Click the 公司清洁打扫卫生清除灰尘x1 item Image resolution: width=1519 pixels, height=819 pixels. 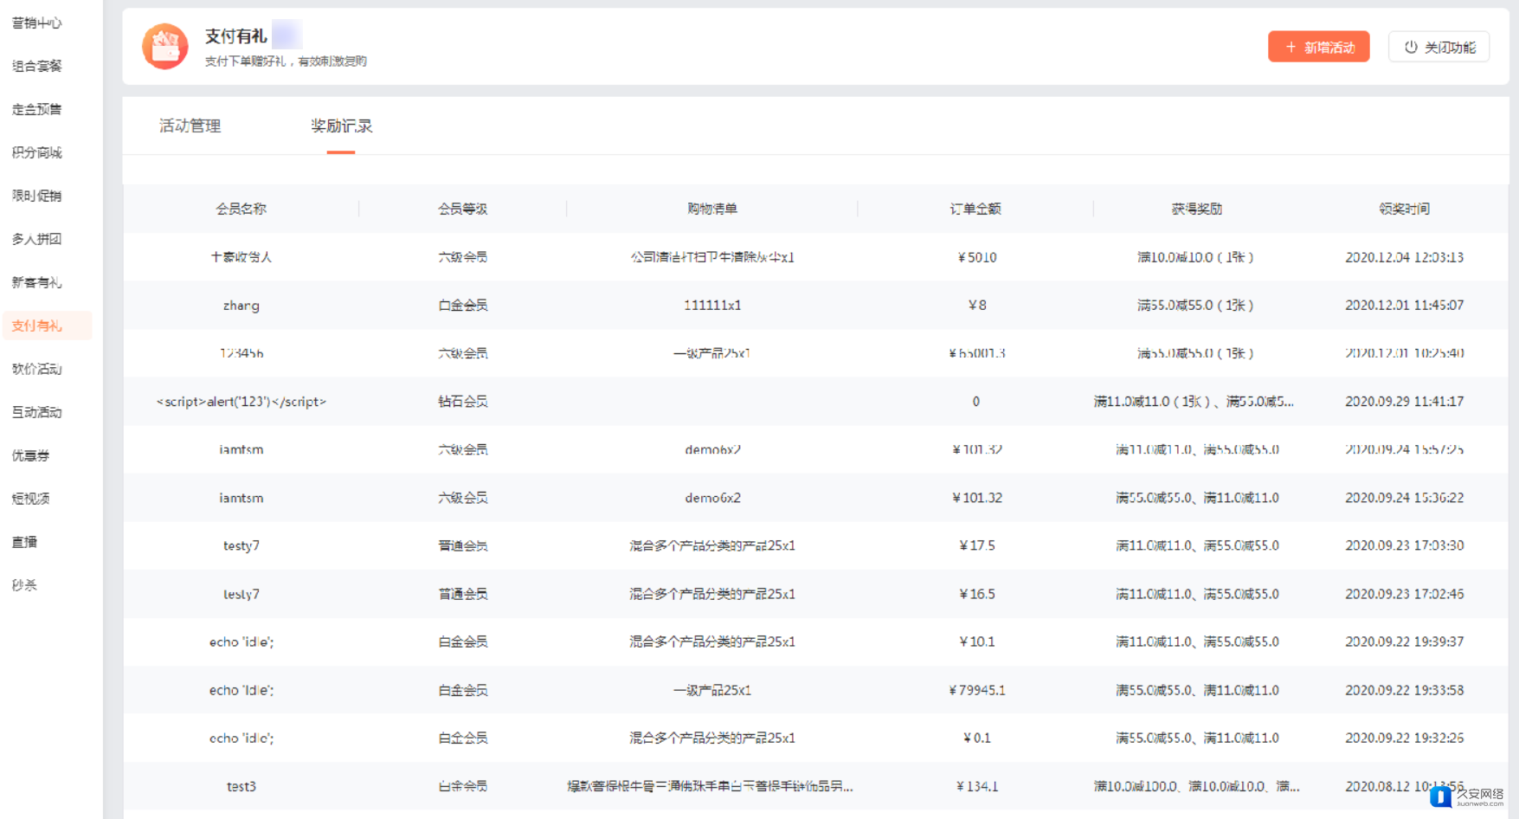[712, 257]
